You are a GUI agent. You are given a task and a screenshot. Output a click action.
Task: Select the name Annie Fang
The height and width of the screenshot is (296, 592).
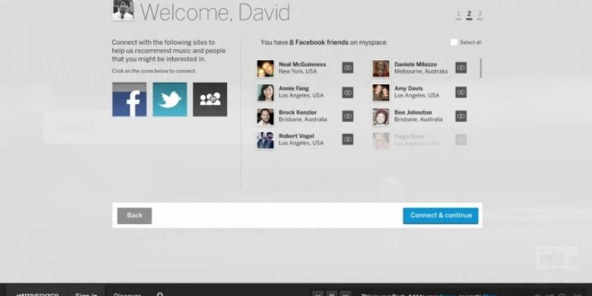point(295,89)
